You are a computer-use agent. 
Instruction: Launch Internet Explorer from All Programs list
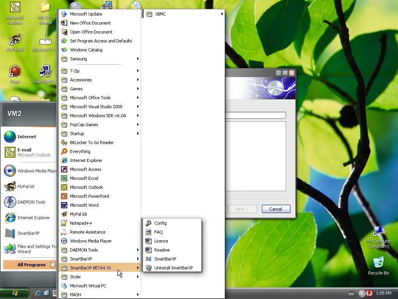pos(99,160)
